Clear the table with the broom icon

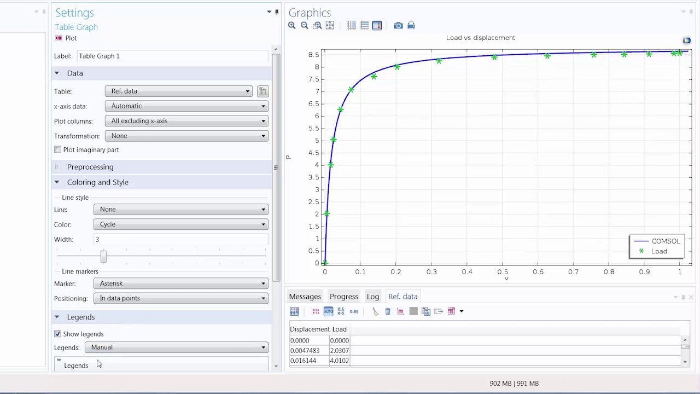point(375,311)
